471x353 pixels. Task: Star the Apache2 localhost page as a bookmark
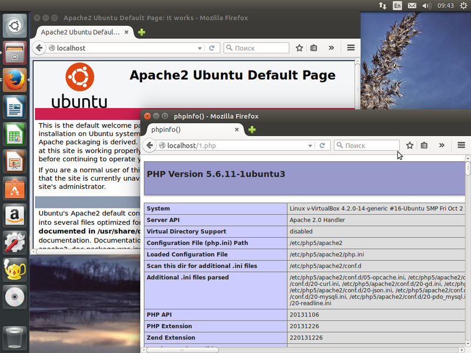coord(299,48)
